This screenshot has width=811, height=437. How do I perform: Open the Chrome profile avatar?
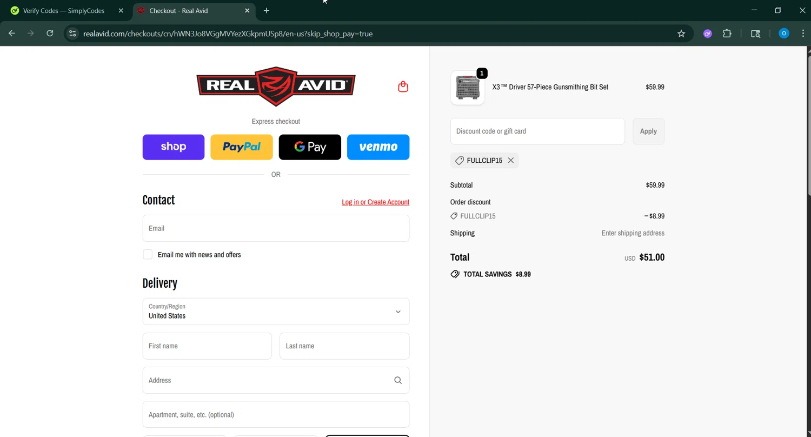click(x=783, y=34)
